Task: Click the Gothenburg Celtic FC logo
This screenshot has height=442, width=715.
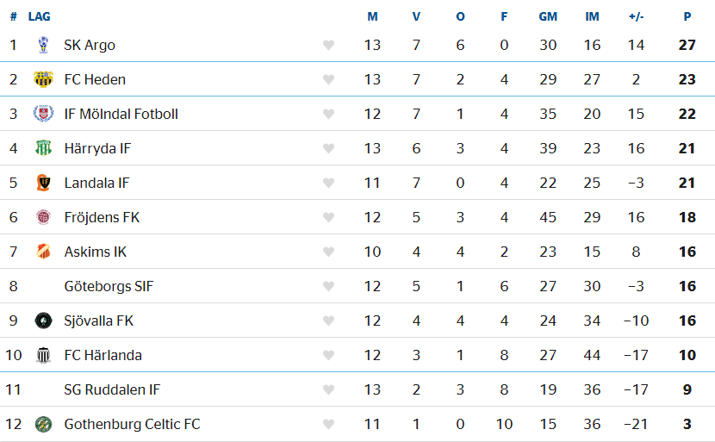Action: coord(43,424)
